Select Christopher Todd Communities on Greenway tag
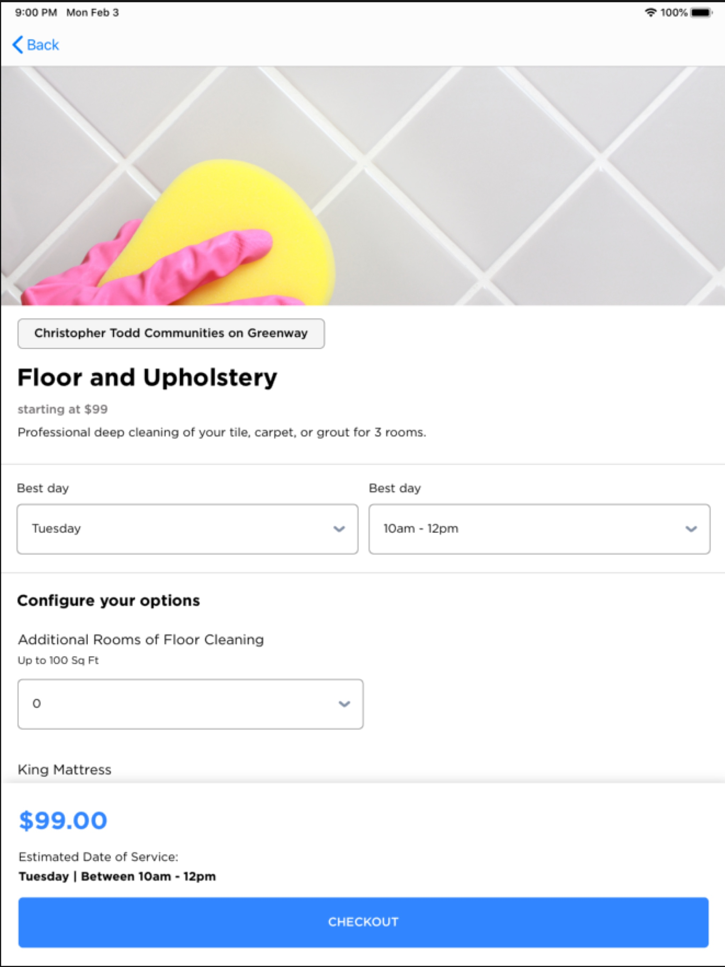 tap(171, 333)
